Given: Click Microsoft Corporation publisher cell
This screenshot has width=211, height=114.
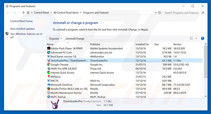Looking at the screenshot, I should coord(103,85).
